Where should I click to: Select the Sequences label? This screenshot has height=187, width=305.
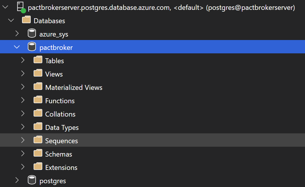pyautogui.click(x=61, y=141)
